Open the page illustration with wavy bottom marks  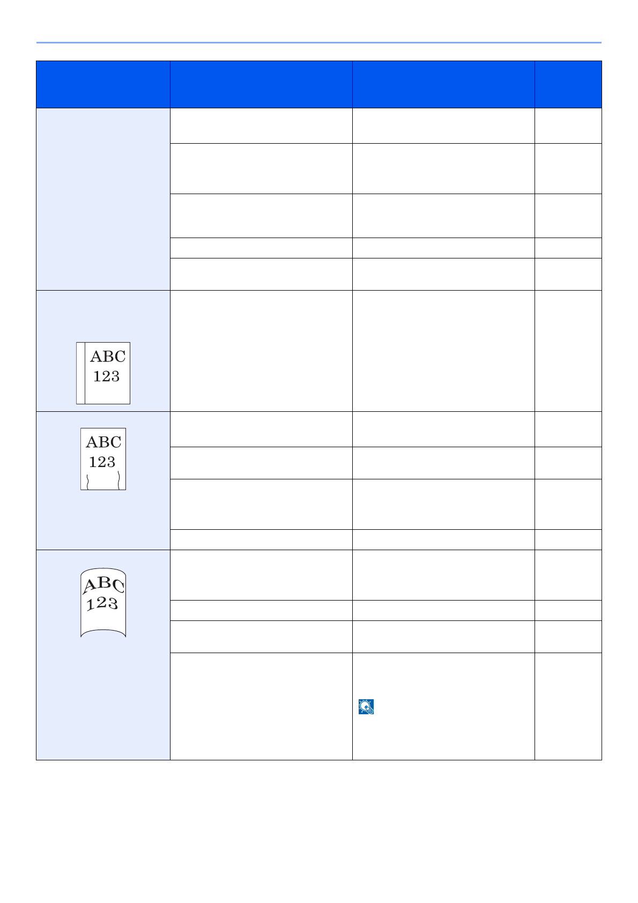tap(103, 458)
